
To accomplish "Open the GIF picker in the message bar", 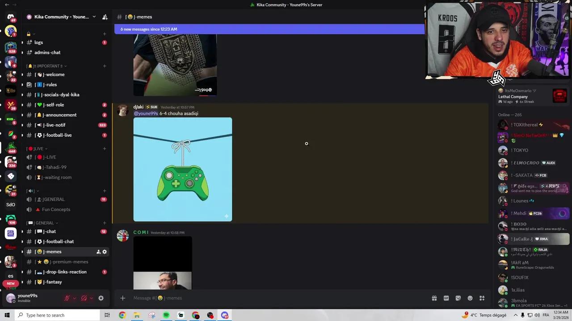I will tap(446, 298).
